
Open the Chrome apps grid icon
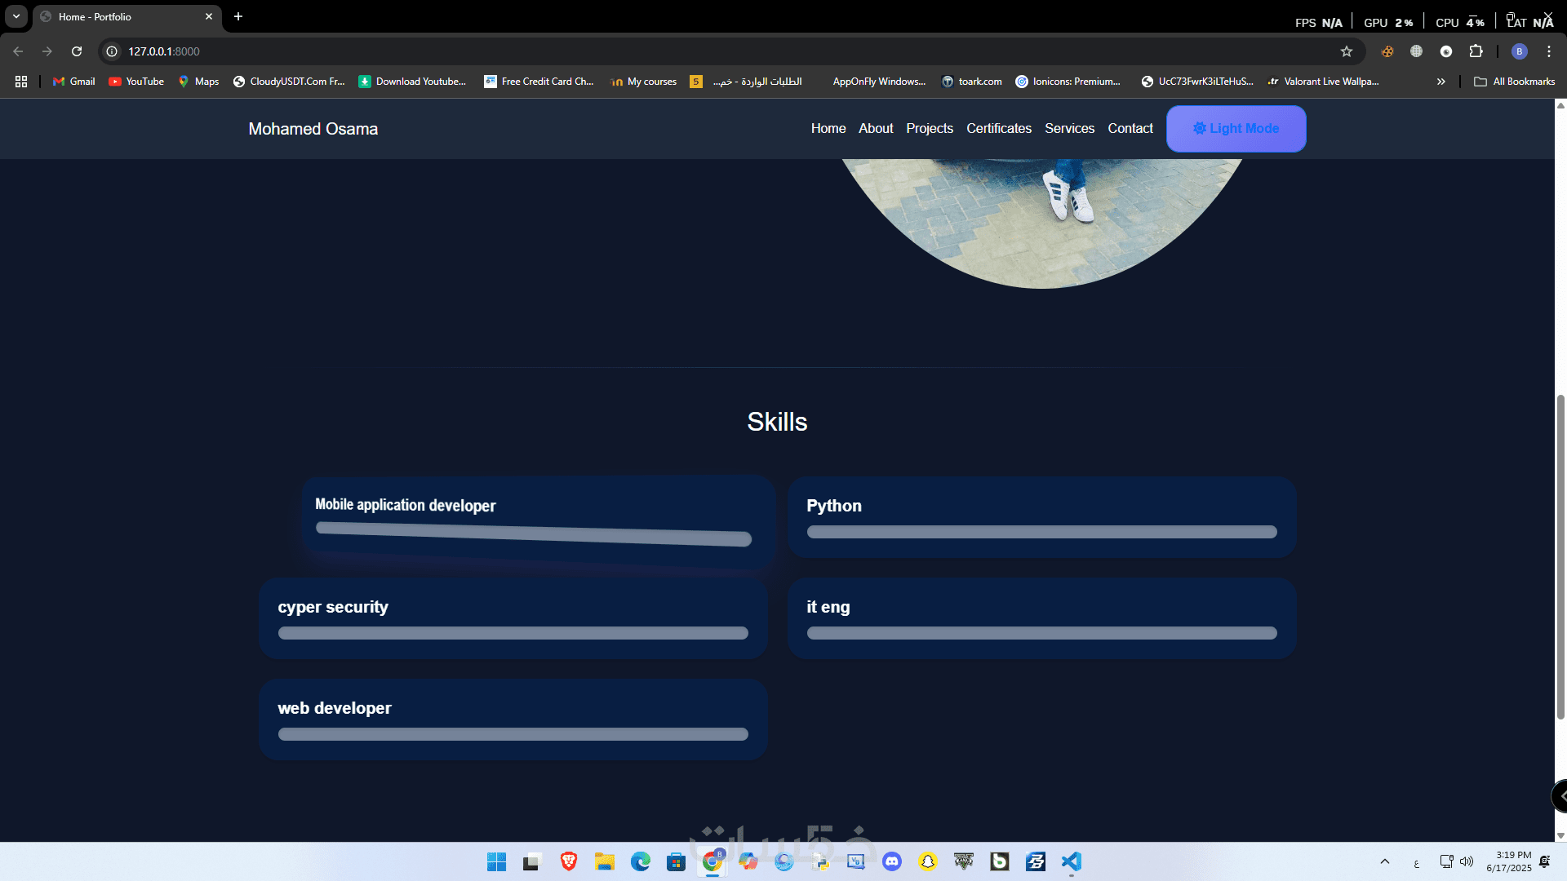click(x=21, y=82)
